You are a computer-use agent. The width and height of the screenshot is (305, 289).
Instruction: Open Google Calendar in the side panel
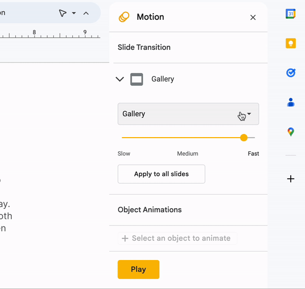tap(290, 14)
